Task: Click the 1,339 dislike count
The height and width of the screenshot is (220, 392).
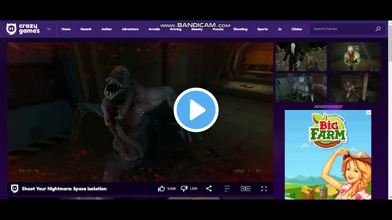Action: (194, 189)
